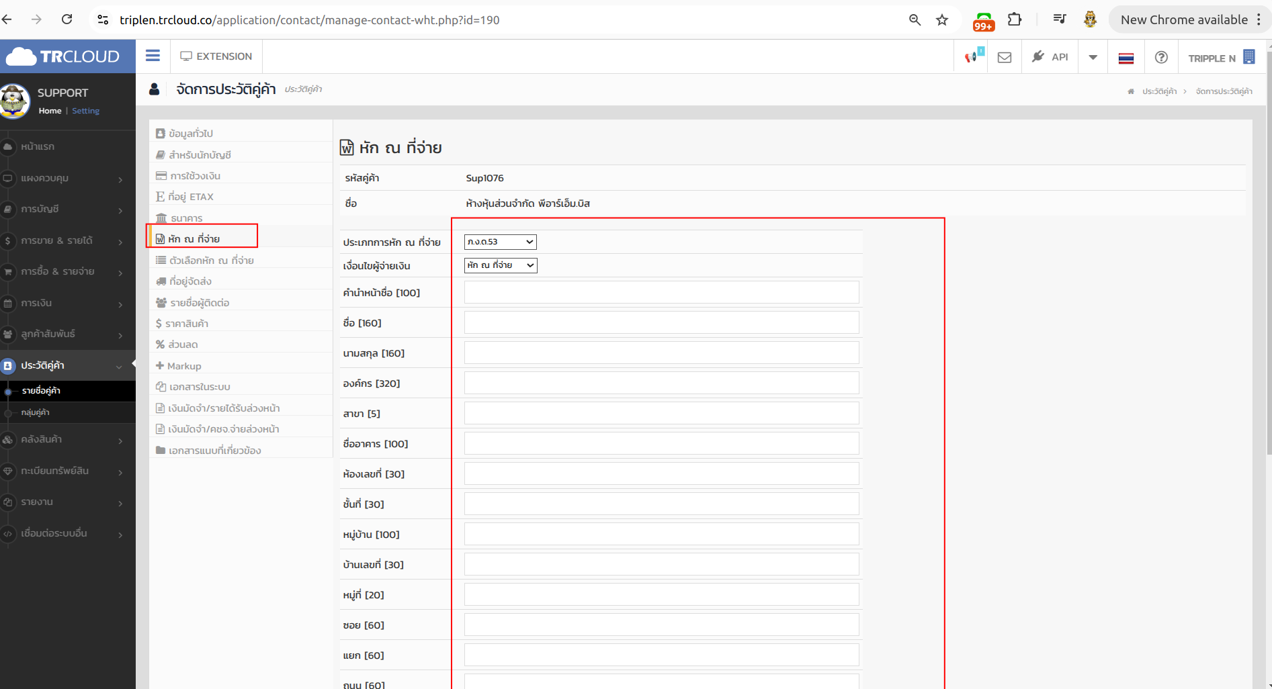Click the SUPPORT user avatar
This screenshot has width=1272, height=689.
15,101
